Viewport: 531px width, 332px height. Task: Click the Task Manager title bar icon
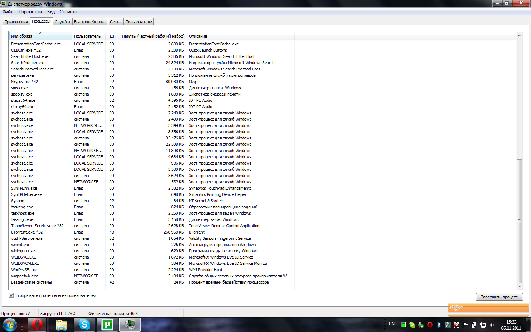(4, 4)
